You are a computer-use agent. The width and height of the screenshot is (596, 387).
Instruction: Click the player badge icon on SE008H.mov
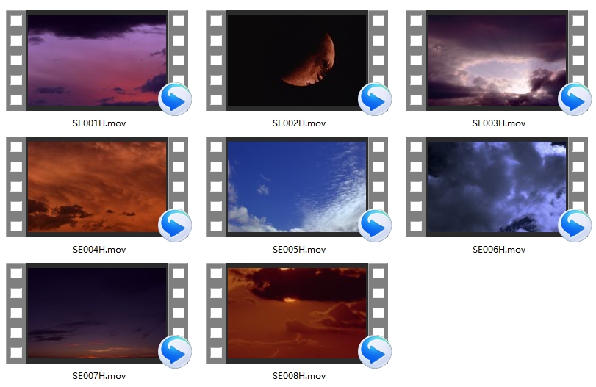pyautogui.click(x=375, y=352)
